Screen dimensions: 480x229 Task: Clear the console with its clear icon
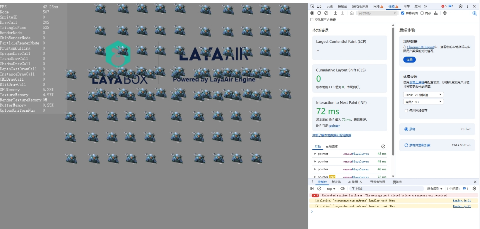pos(319,189)
